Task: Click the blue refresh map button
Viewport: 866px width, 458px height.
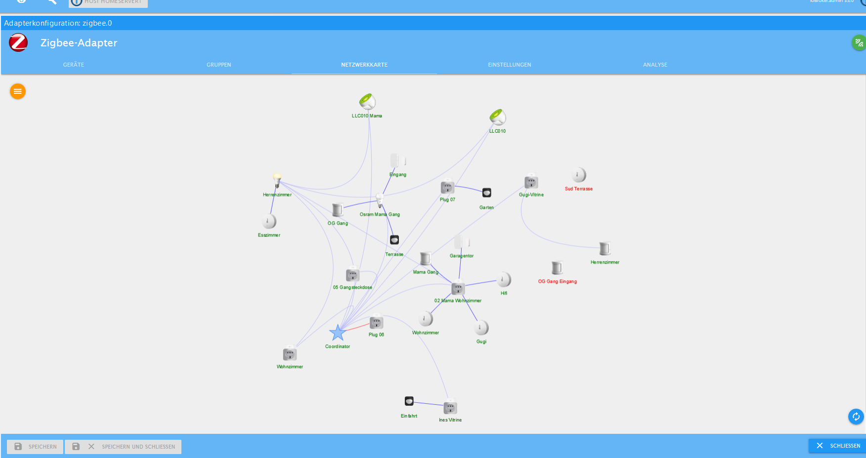Action: tap(856, 417)
